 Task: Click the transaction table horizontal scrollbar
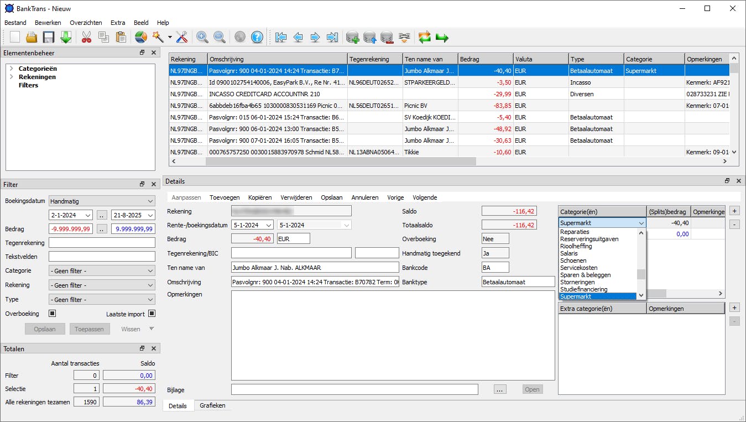coord(340,161)
